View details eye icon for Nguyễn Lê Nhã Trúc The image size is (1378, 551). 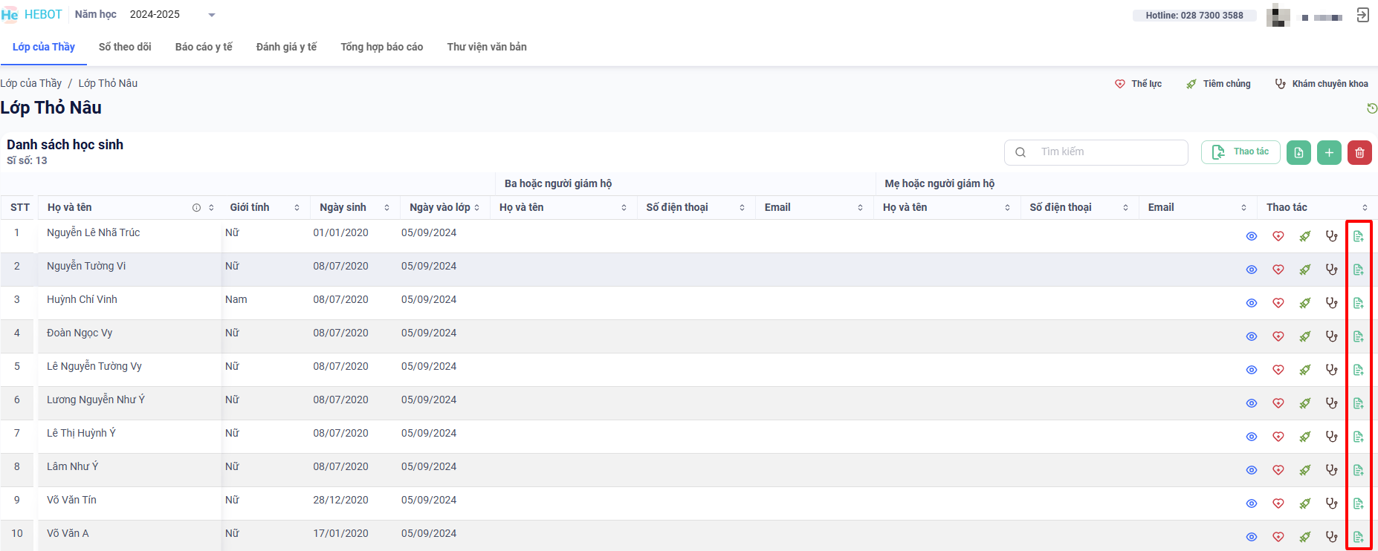coord(1252,236)
